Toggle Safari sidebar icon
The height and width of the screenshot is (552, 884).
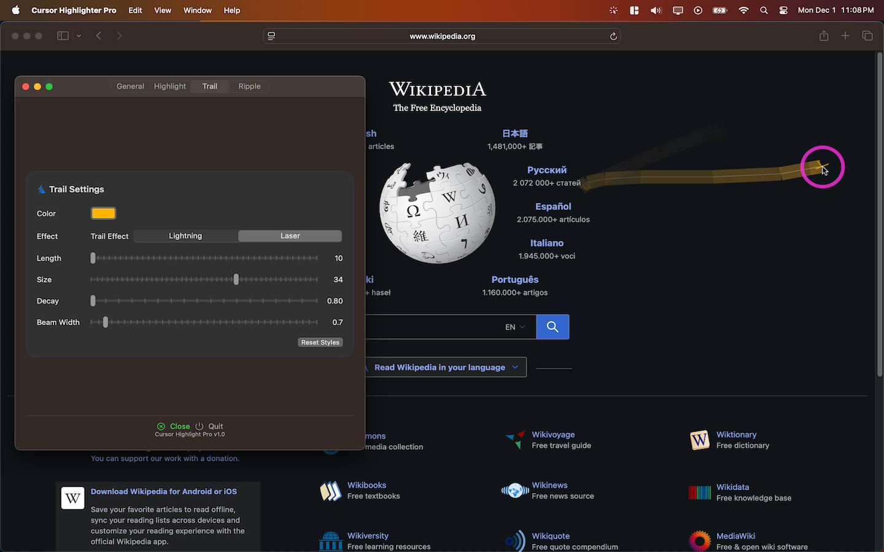tap(63, 36)
